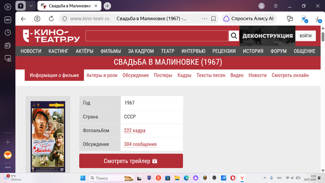Open the browser hamburger menu
The width and height of the screenshot is (325, 183).
[x=275, y=6]
